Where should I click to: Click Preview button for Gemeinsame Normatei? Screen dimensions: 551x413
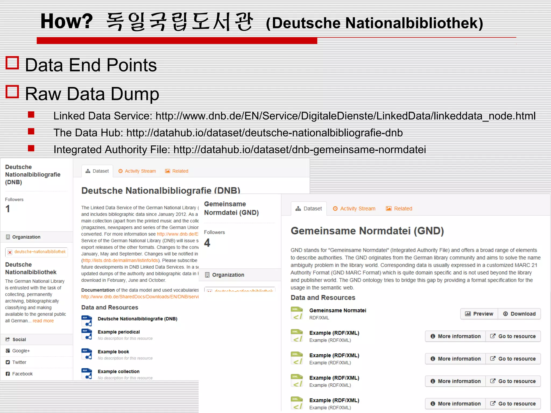[x=479, y=314]
